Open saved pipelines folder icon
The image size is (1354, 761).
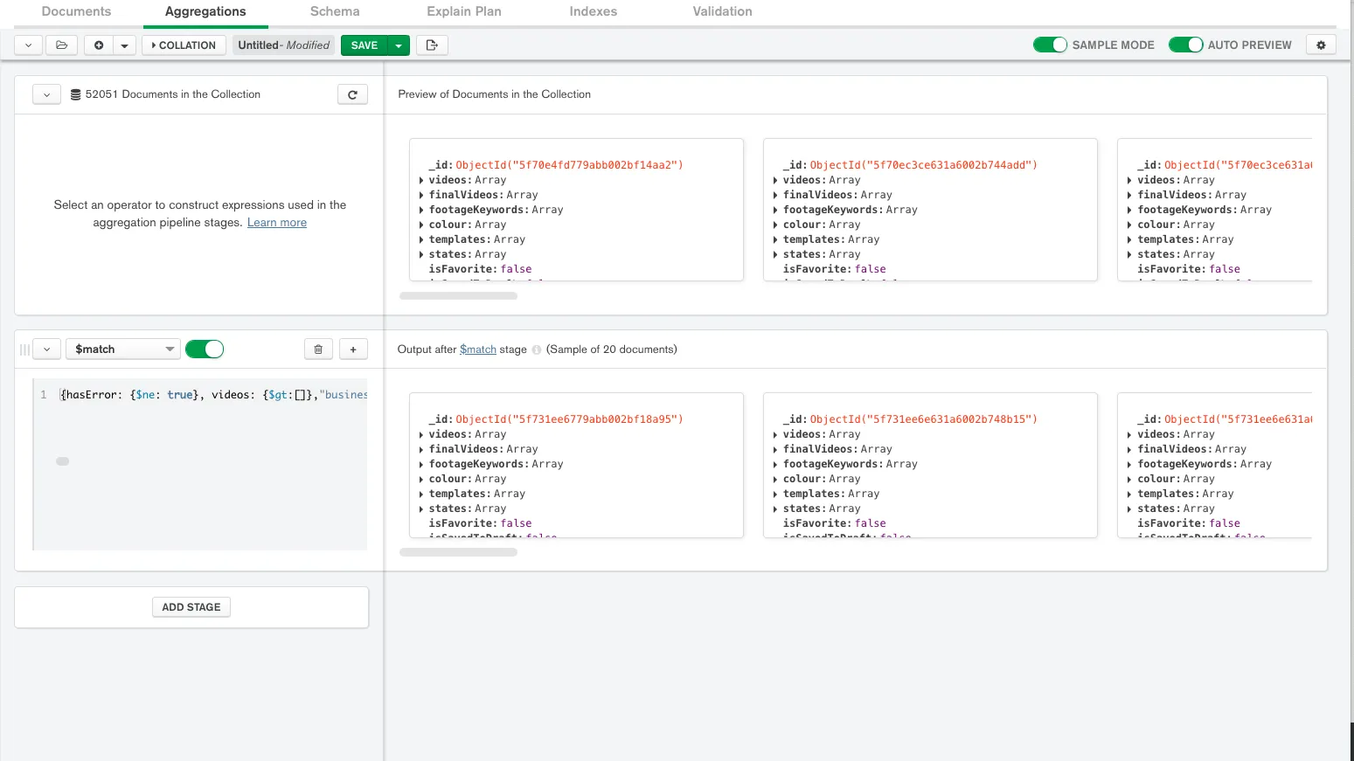point(61,45)
